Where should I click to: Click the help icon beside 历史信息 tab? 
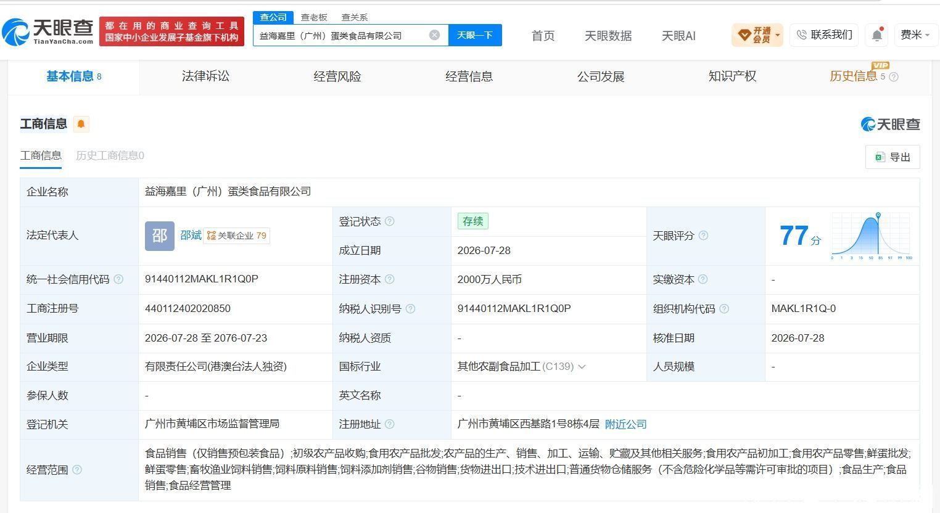(894, 76)
